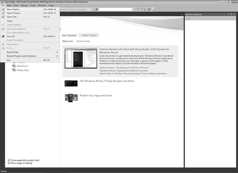The height and width of the screenshot is (173, 238).
Task: Open the toolbar options overflow arrow
Action: pyautogui.click(x=152, y=10)
